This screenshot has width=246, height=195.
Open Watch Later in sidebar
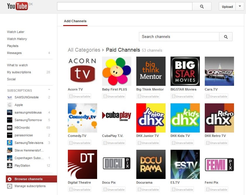pyautogui.click(x=16, y=32)
